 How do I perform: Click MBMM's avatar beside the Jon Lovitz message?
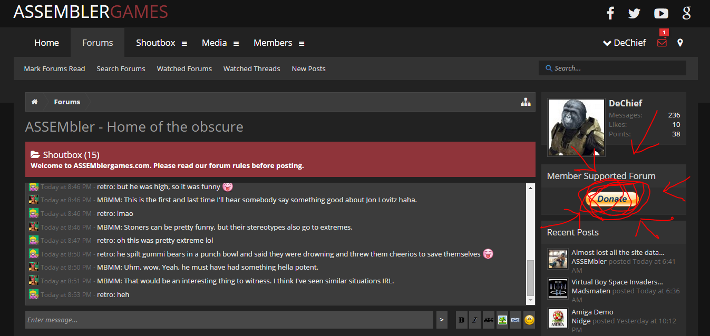pyautogui.click(x=33, y=200)
